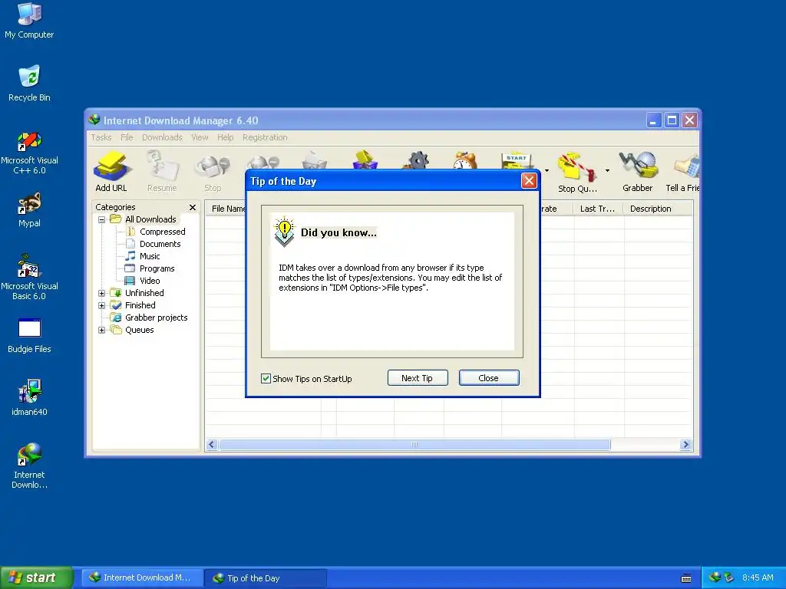Toggle Show Tips on StartUp checkbox

point(266,379)
